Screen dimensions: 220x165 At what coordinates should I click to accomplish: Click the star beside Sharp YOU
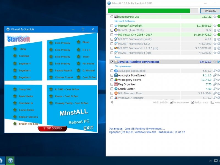15,89
